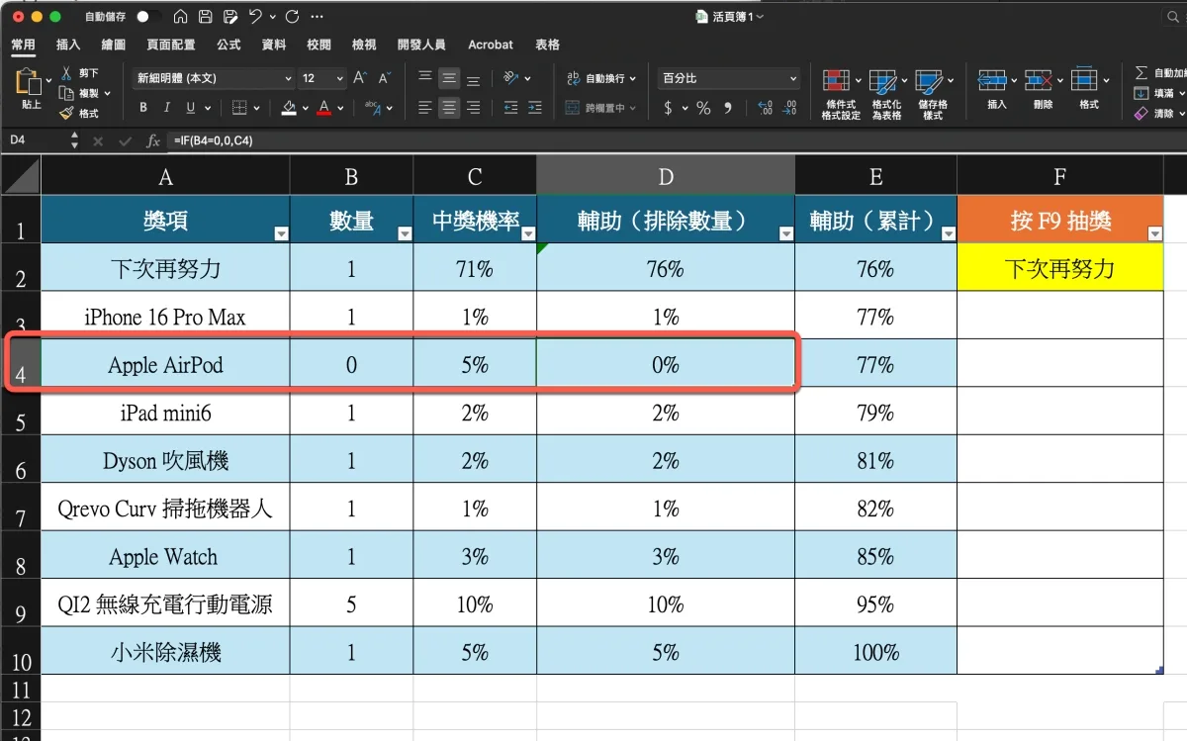Toggle center horizontal alignment
This screenshot has height=741, width=1187.
[449, 108]
